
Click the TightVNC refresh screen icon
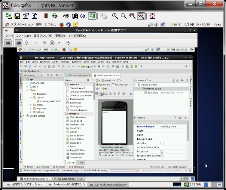pos(55,16)
